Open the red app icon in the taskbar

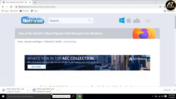pyautogui.click(x=73, y=96)
